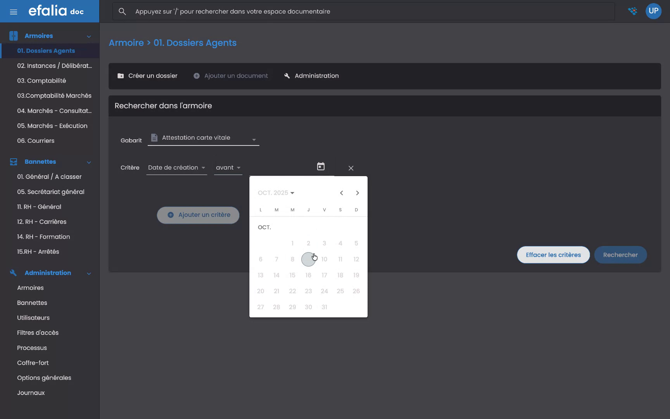This screenshot has height=419, width=670.
Task: Click the Dropbox-style icon near the user avatar
Action: (x=633, y=11)
